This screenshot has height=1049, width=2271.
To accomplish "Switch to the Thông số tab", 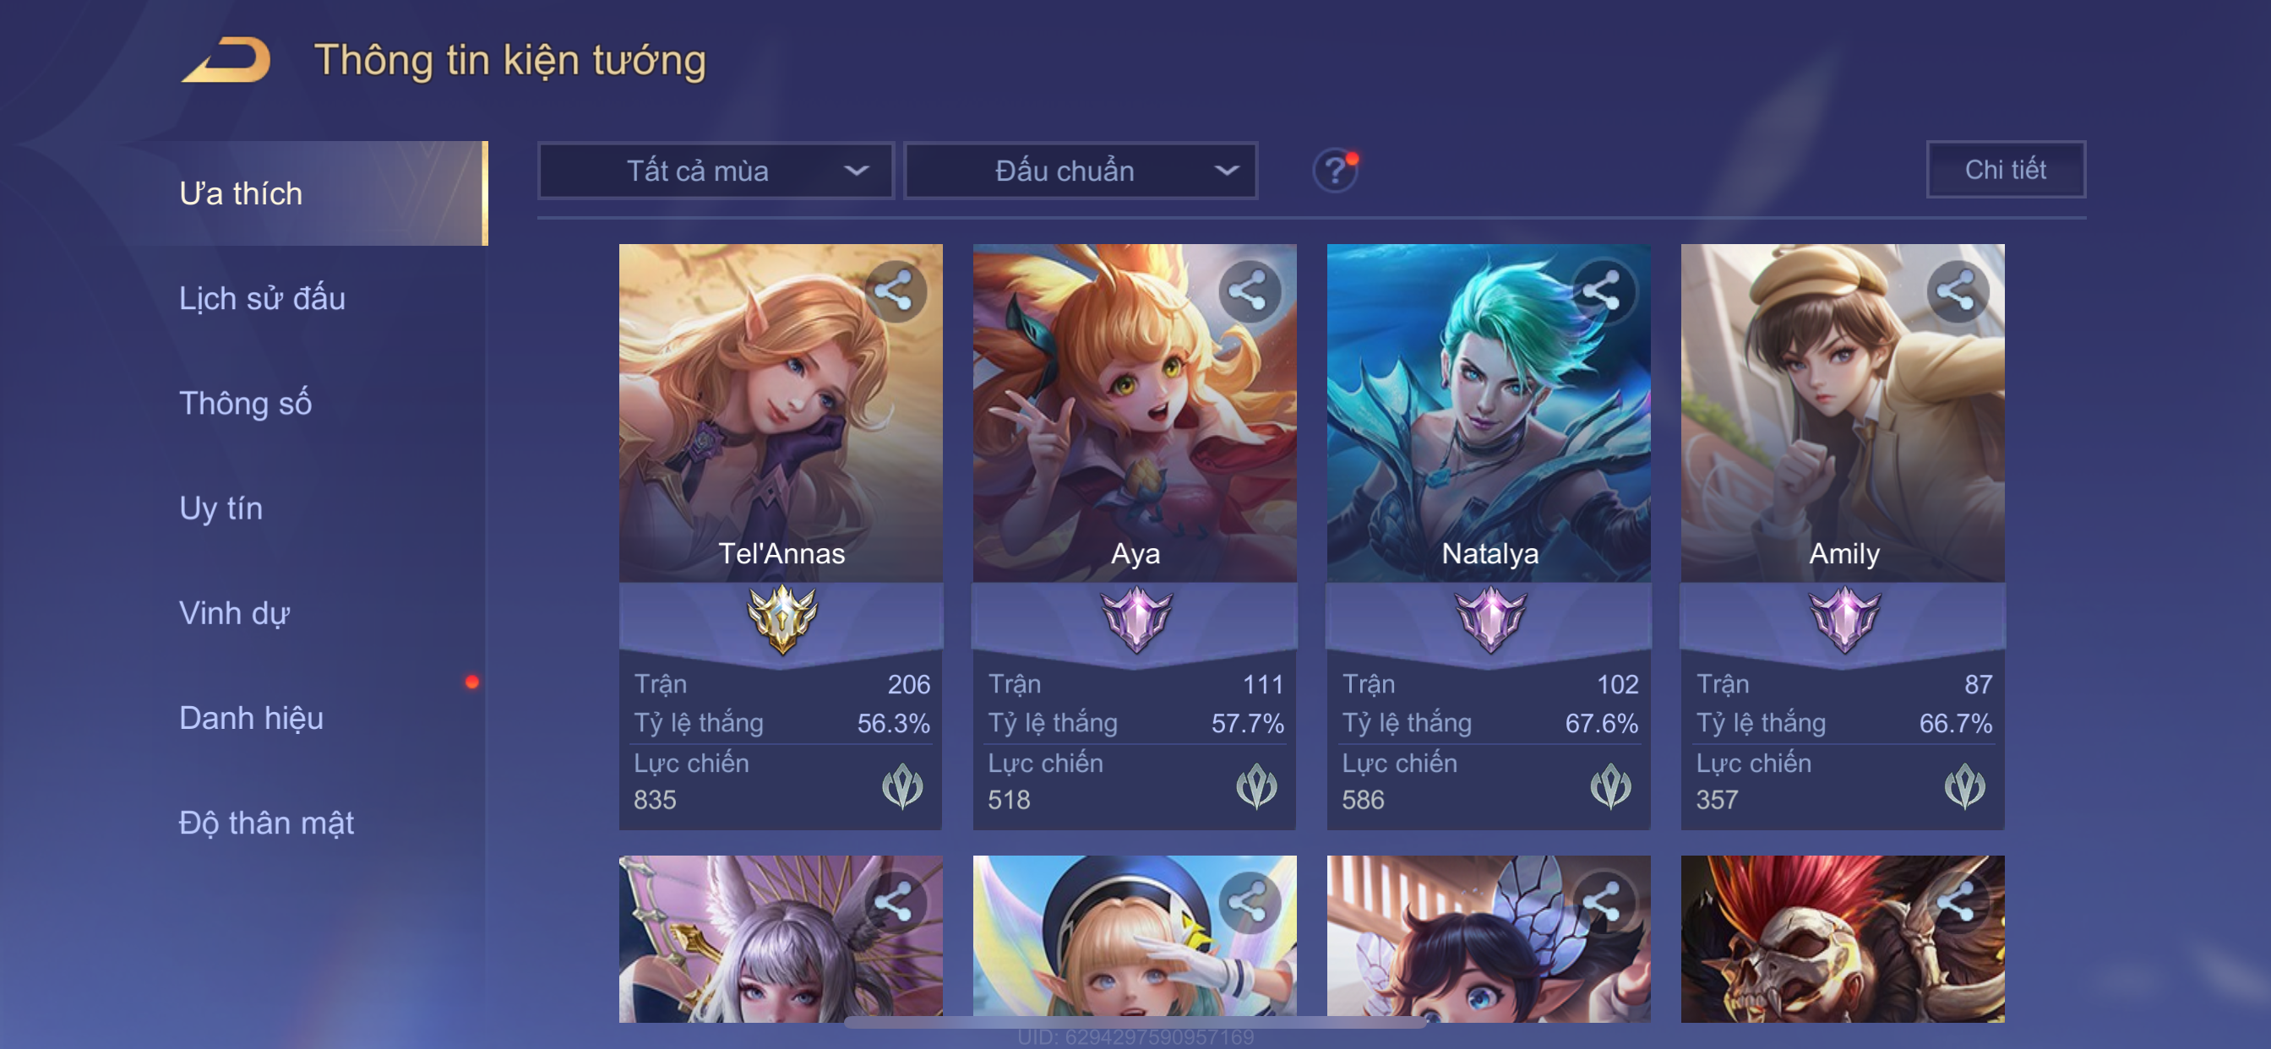I will point(245,403).
